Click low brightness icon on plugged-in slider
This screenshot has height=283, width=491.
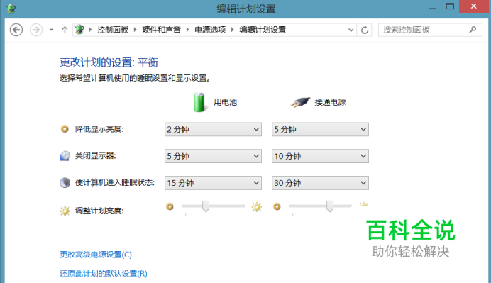click(277, 206)
